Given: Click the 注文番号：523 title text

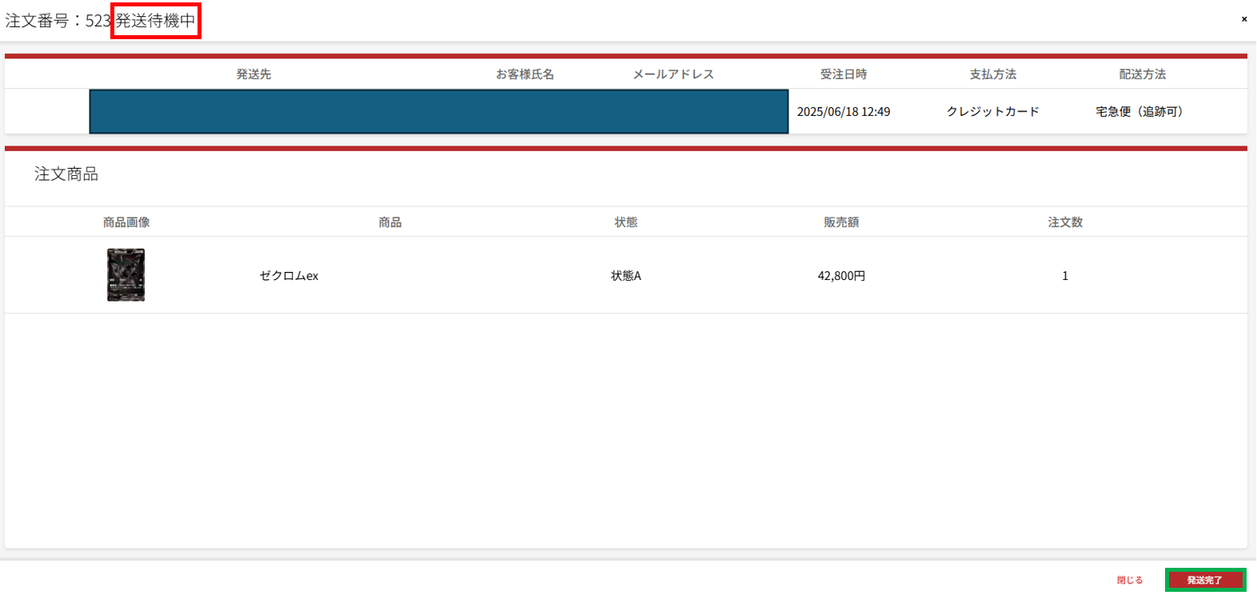Looking at the screenshot, I should pyautogui.click(x=58, y=21).
